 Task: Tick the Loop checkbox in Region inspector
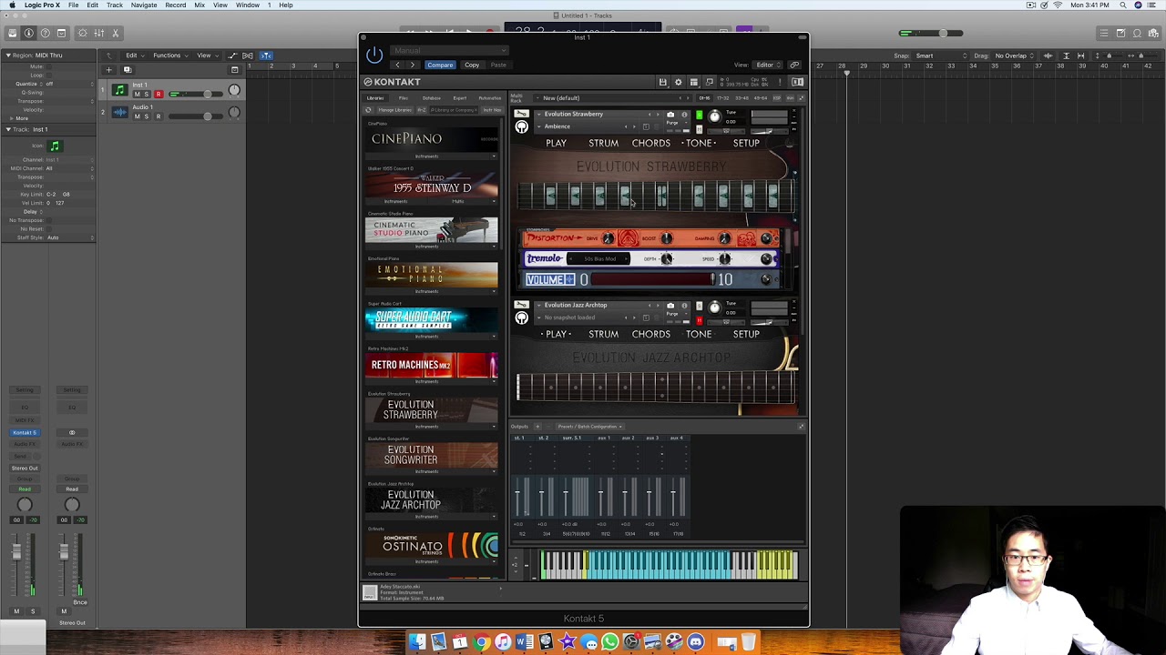click(x=48, y=75)
